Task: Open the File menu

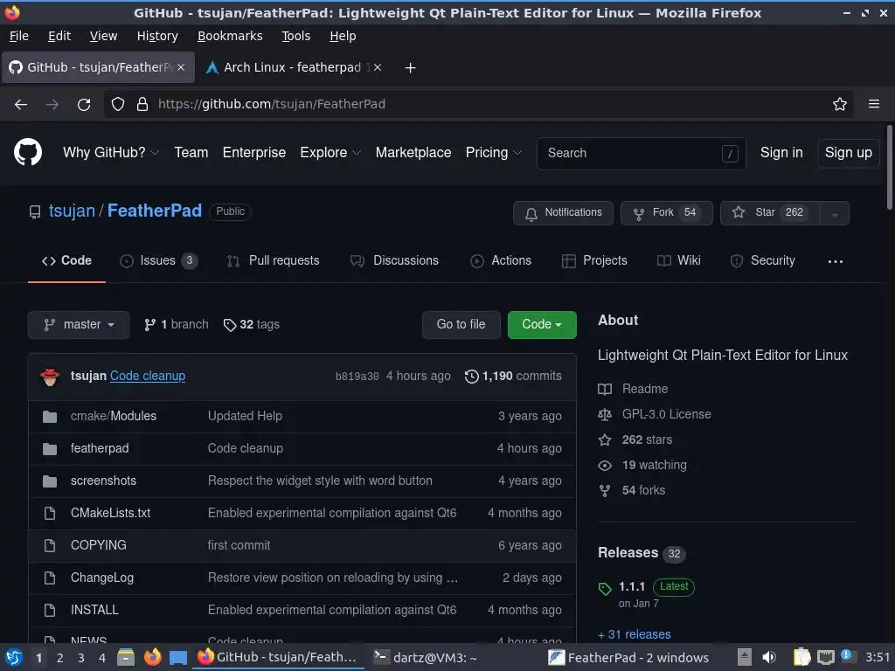Action: coord(19,36)
